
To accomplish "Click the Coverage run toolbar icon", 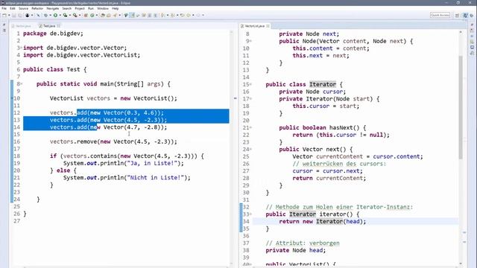I will (x=65, y=15).
